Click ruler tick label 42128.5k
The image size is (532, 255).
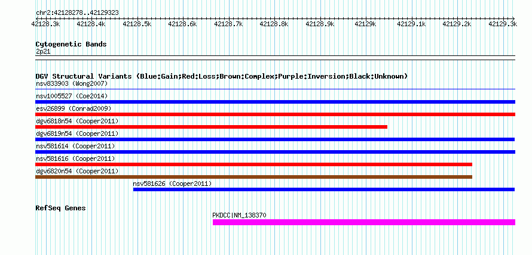(137, 24)
